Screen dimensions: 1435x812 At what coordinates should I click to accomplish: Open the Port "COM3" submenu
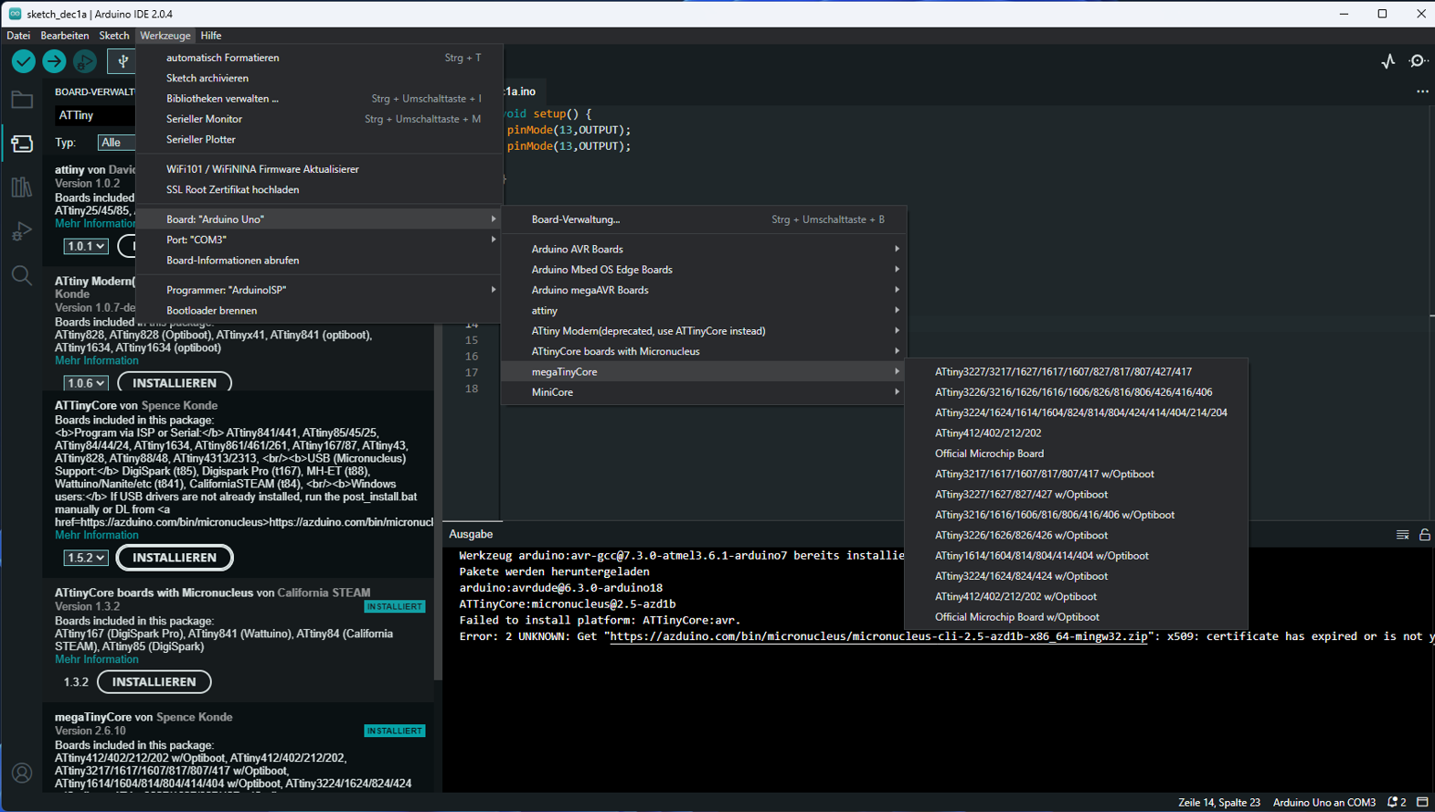pyautogui.click(x=319, y=240)
